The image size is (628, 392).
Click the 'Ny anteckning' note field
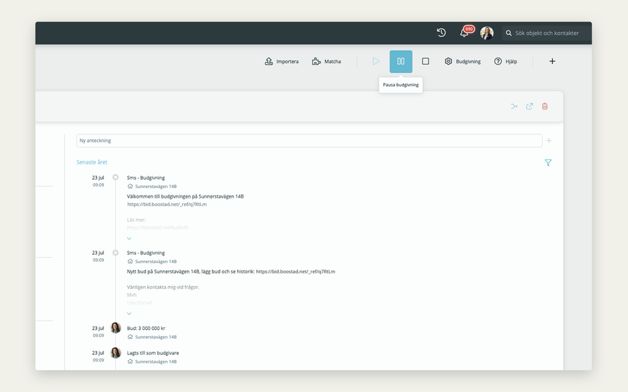pyautogui.click(x=309, y=141)
